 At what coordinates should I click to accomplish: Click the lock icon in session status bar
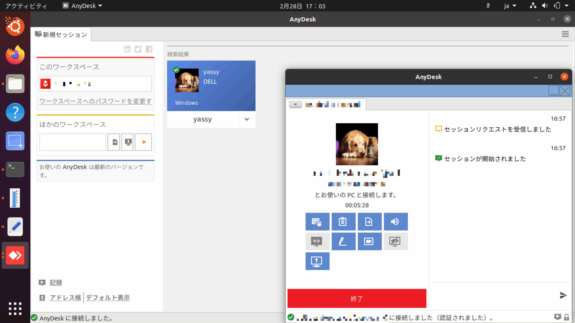coord(566,317)
